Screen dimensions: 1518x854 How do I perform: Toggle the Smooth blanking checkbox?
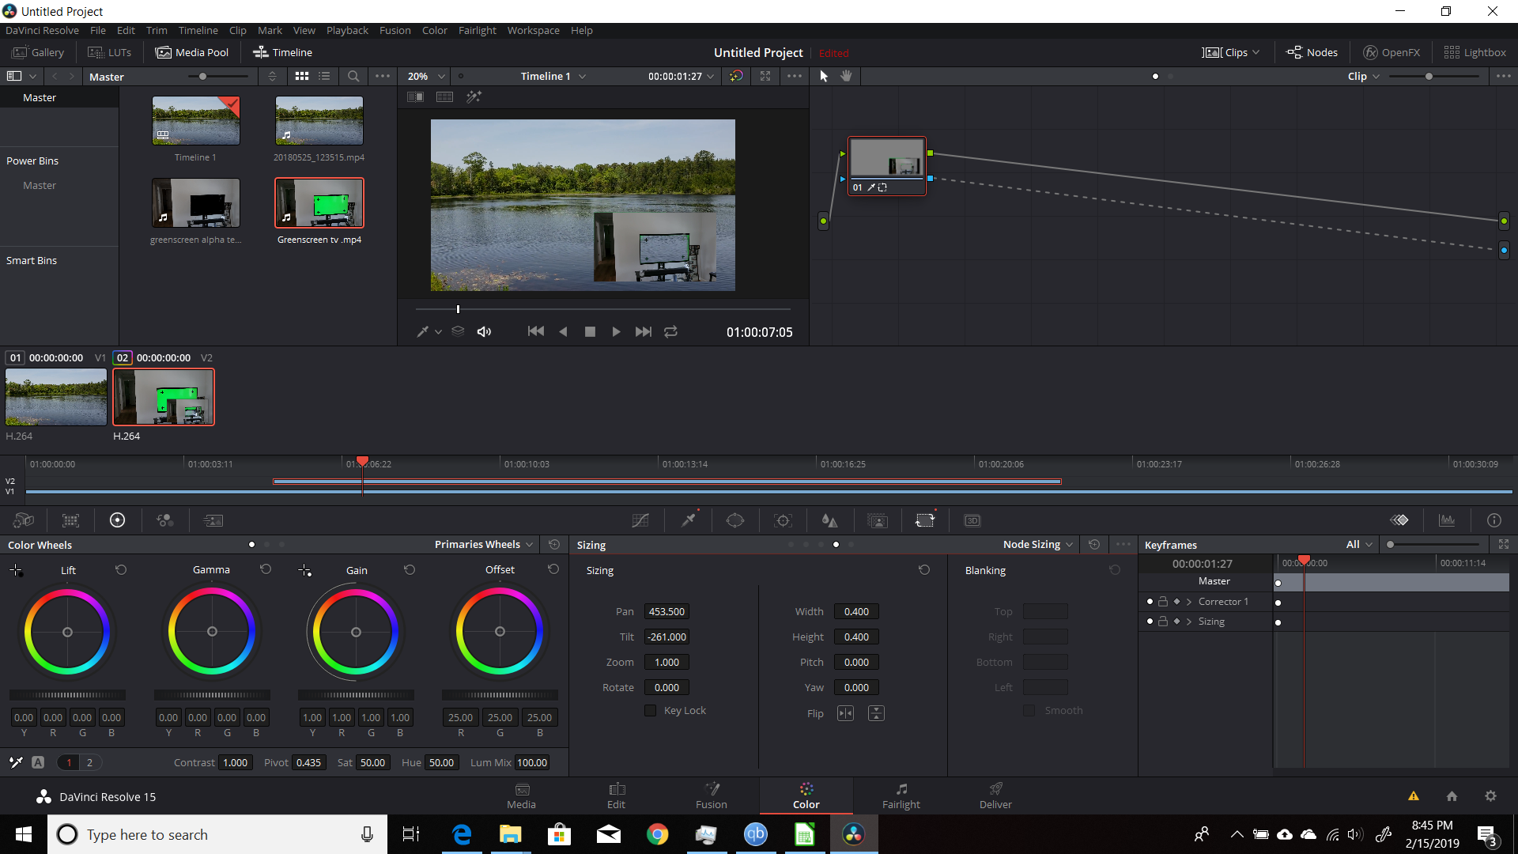pos(1029,710)
